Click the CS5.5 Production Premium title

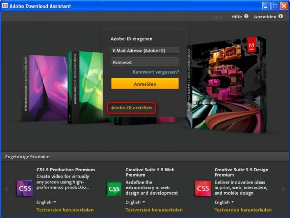[66, 170]
